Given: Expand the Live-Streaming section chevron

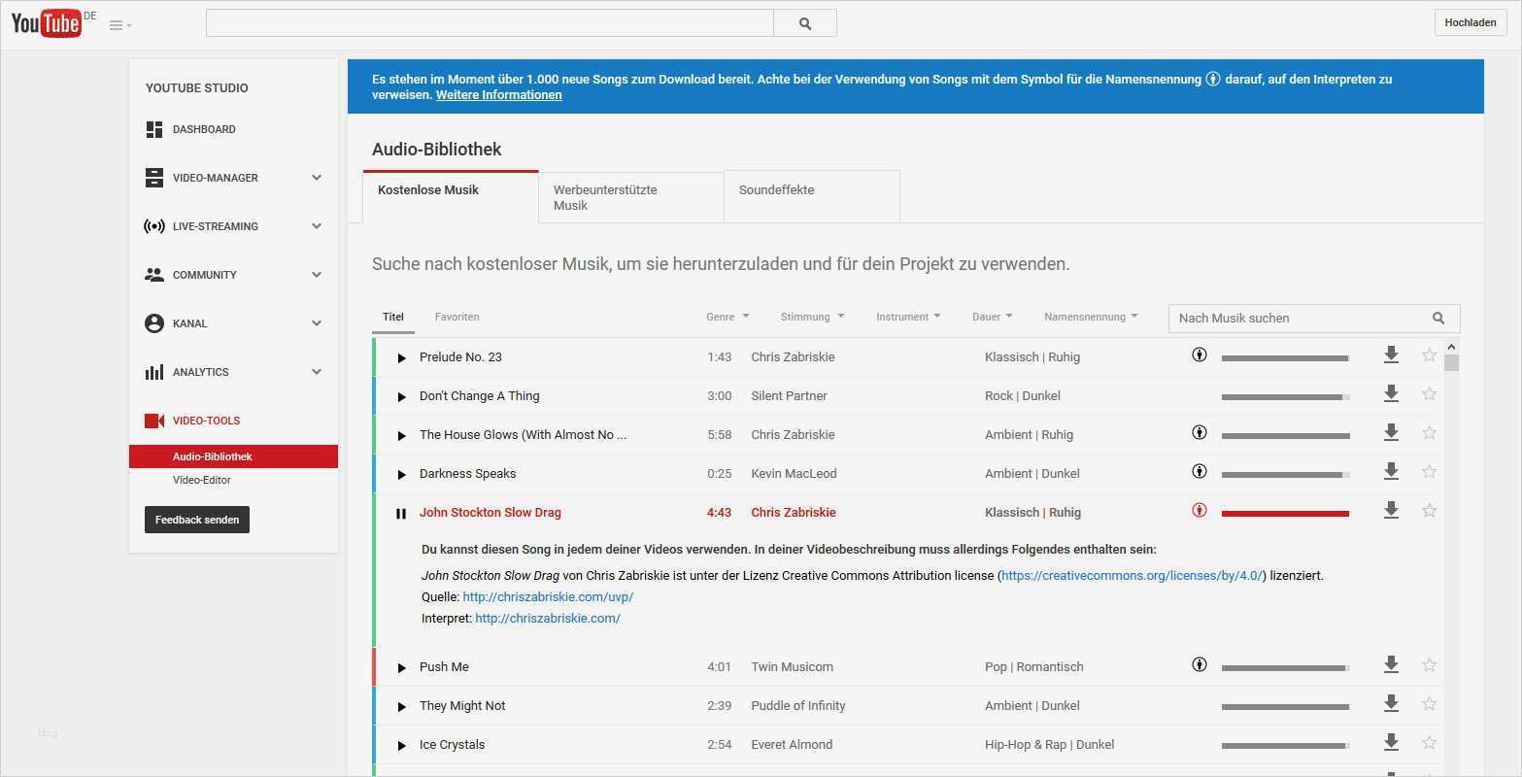Looking at the screenshot, I should point(317,226).
